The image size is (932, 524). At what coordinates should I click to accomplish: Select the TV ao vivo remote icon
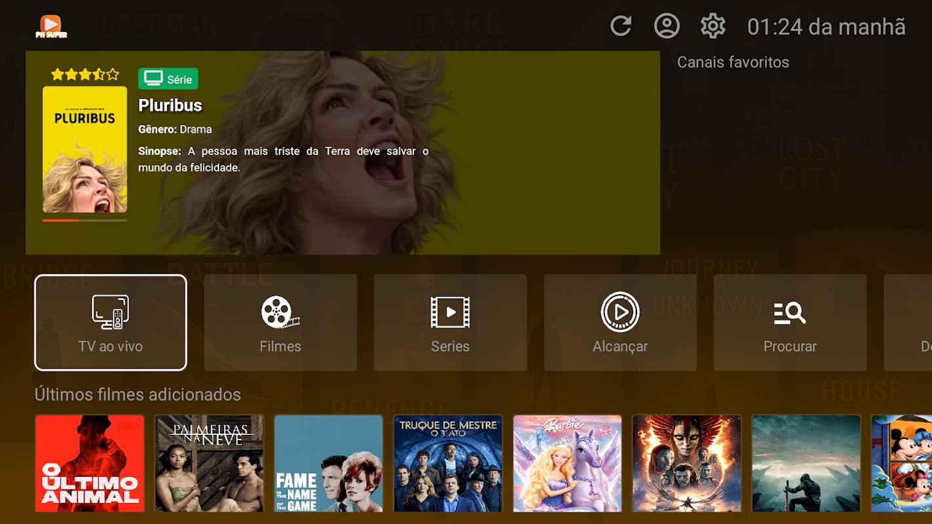tap(110, 312)
